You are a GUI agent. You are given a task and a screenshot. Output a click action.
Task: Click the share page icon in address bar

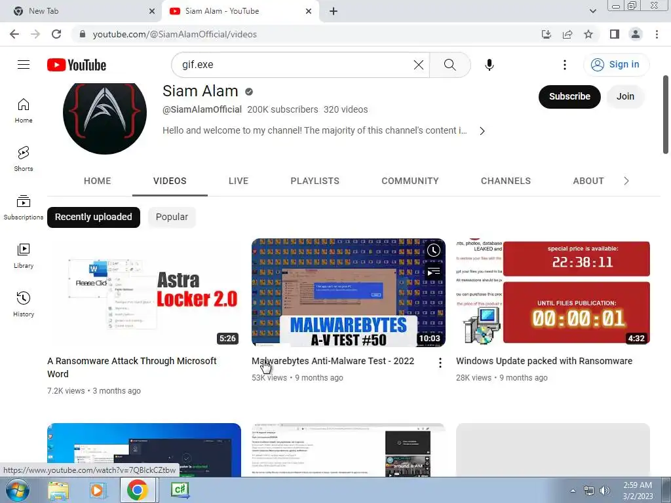(567, 34)
